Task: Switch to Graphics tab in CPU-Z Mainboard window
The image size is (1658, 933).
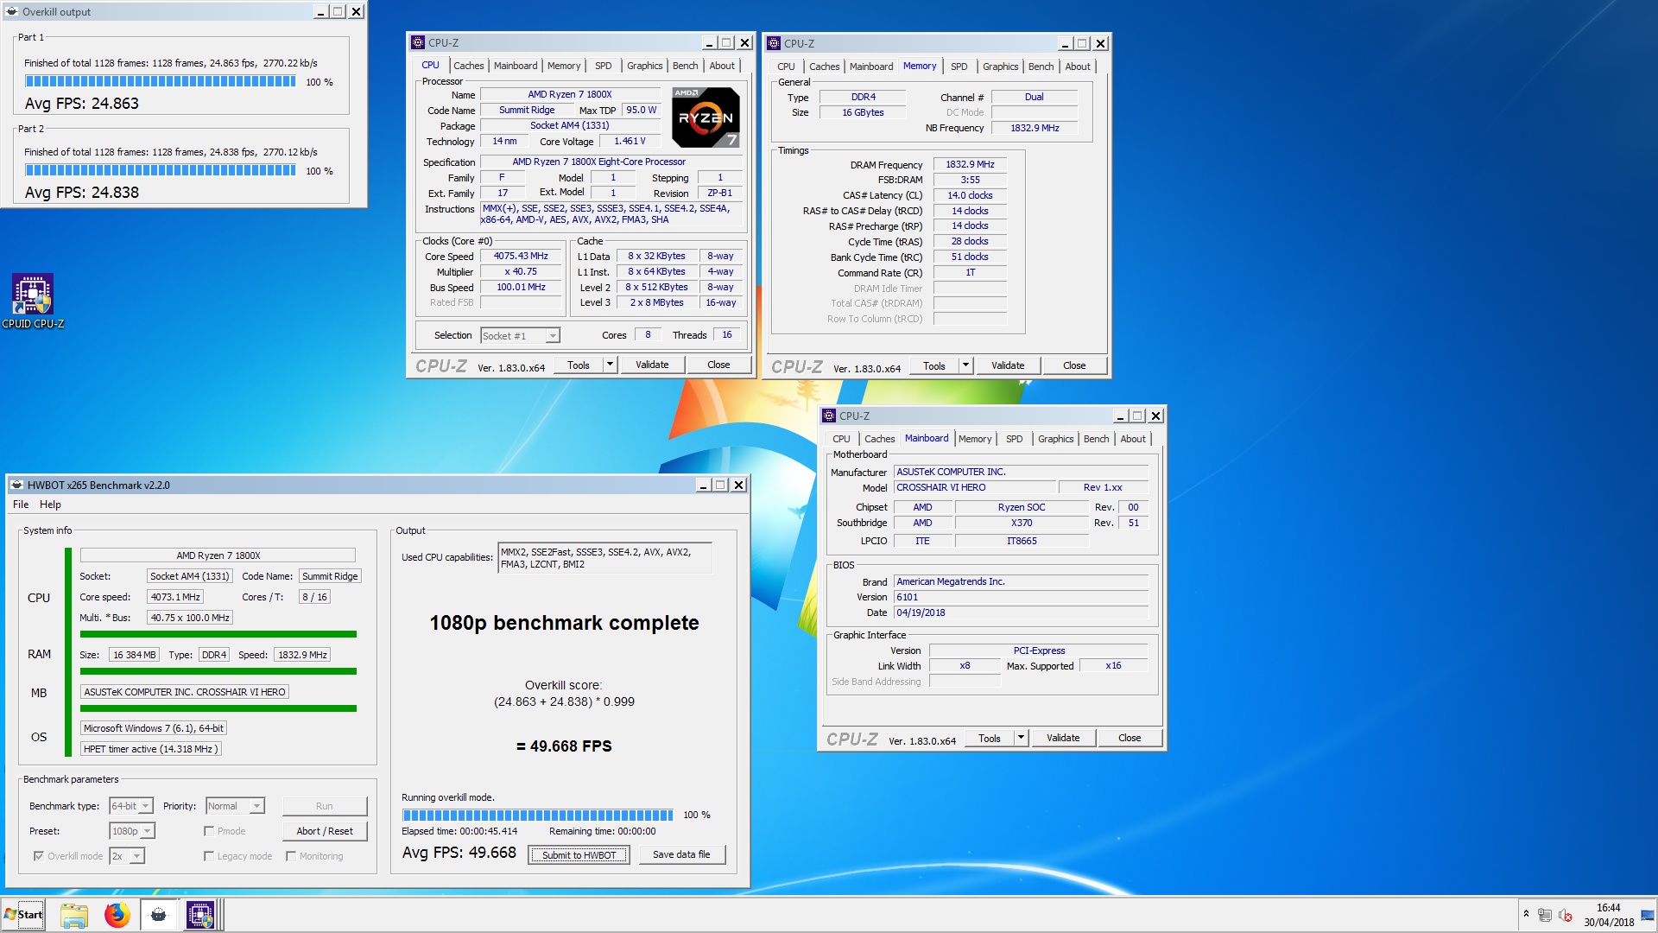Action: 1055,439
